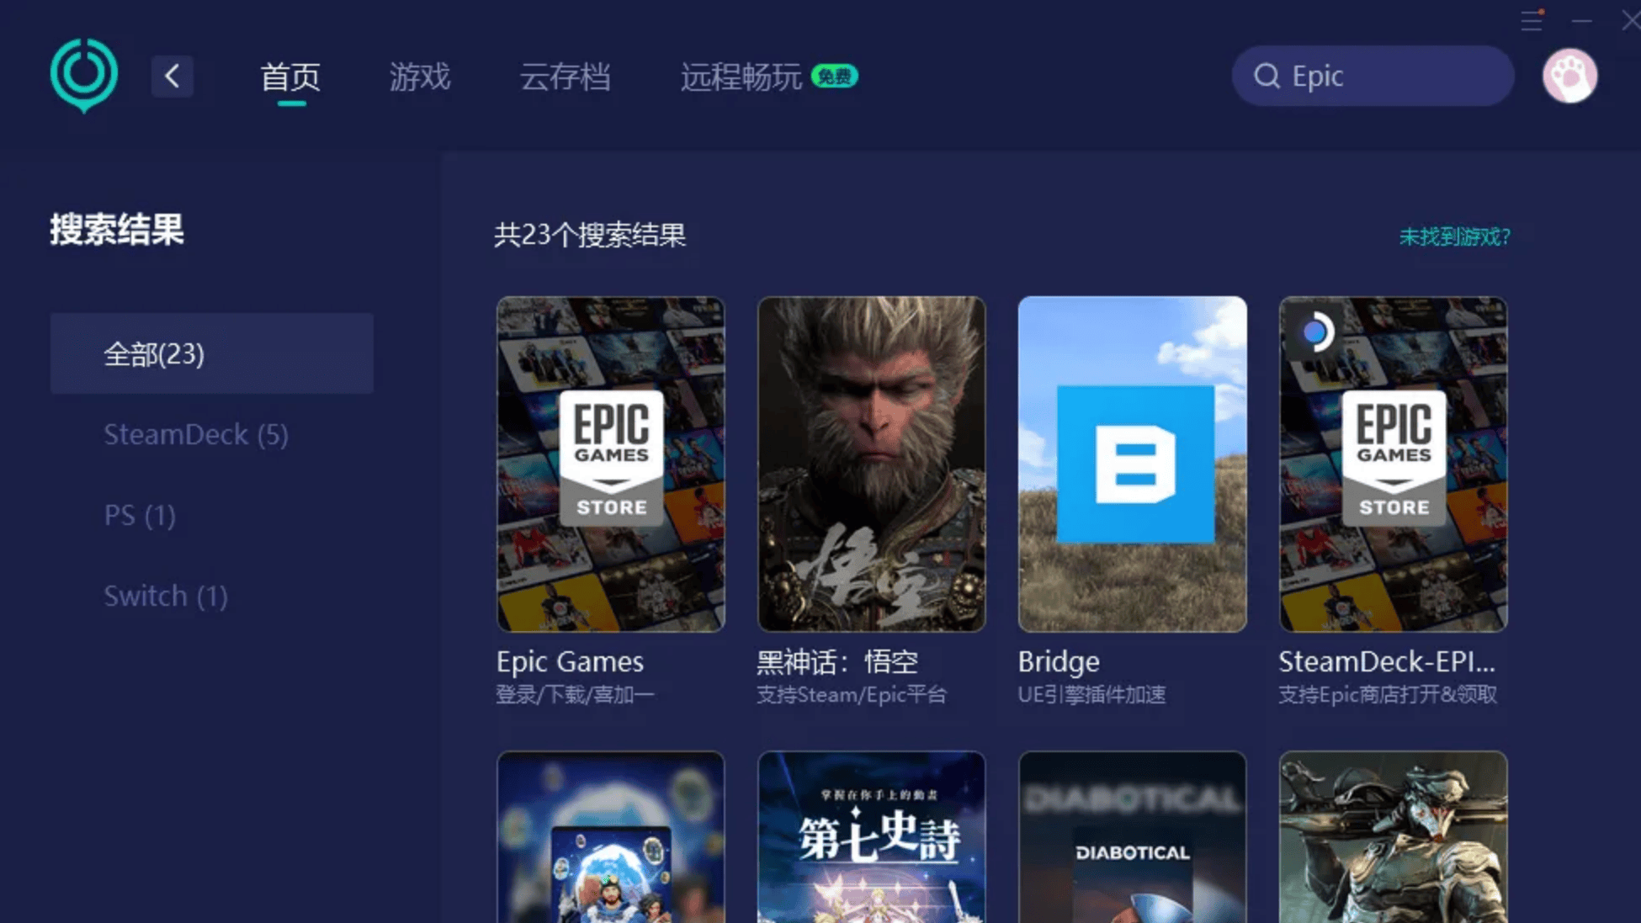Click the green app logo icon

point(83,75)
